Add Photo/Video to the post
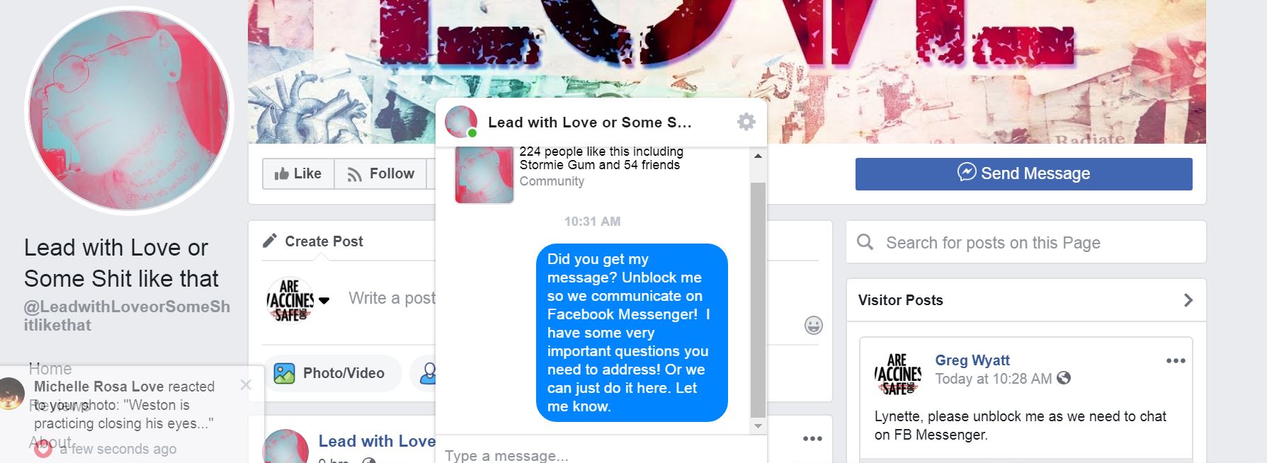Screen dimensions: 1267x463 click(331, 373)
